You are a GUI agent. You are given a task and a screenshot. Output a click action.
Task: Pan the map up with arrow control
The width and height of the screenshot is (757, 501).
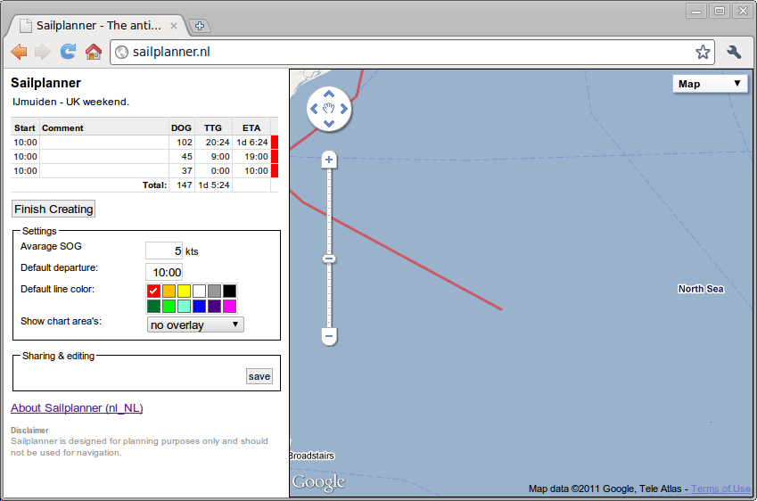point(329,94)
